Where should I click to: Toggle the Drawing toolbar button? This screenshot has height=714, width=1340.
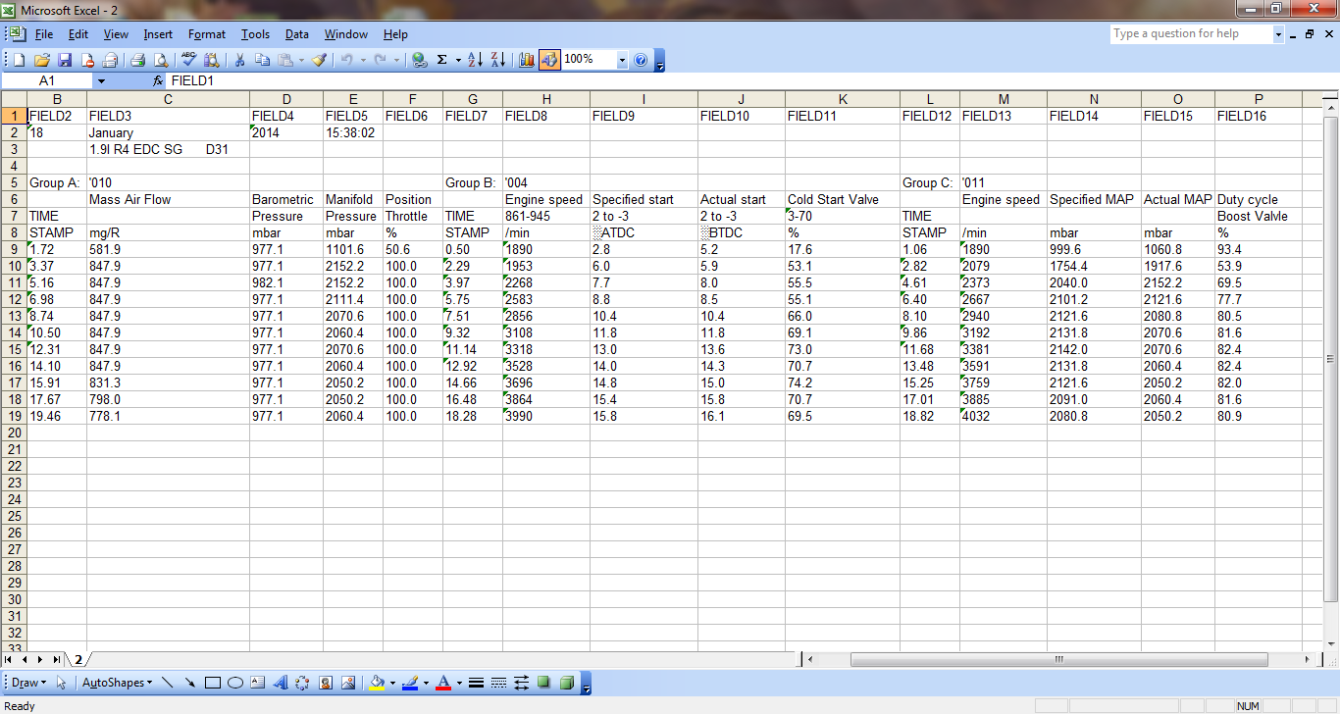pyautogui.click(x=548, y=60)
